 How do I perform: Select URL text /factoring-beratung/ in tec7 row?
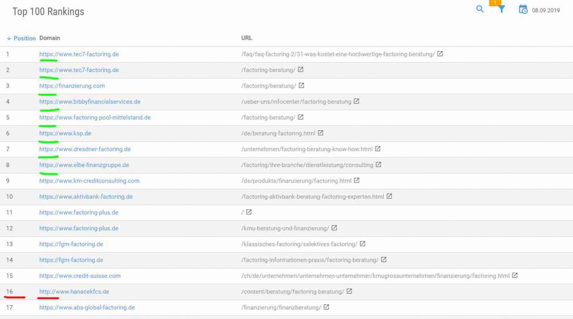[x=268, y=70]
